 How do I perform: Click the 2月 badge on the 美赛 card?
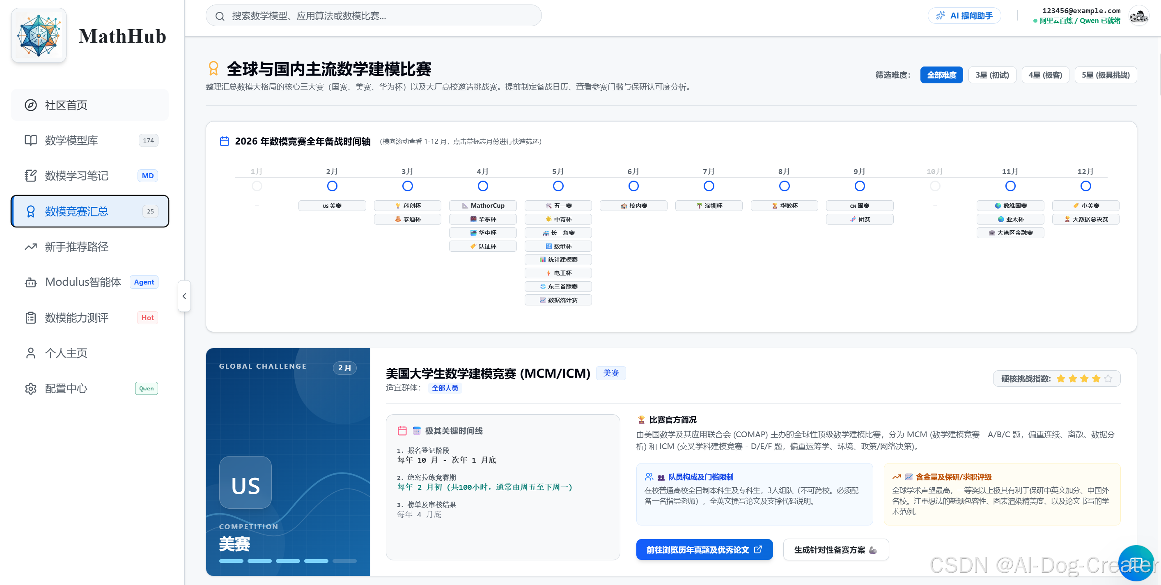tap(345, 368)
